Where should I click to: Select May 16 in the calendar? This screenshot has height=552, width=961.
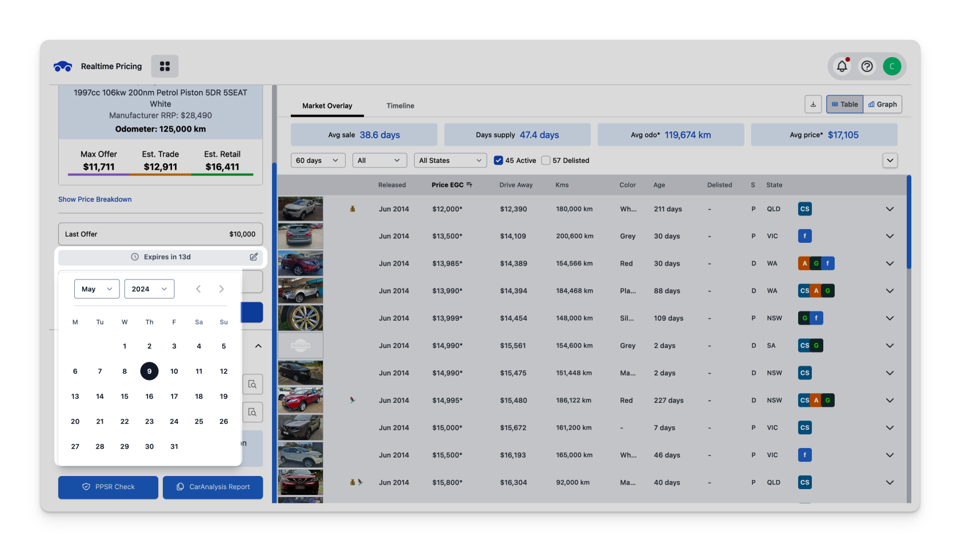tap(149, 397)
